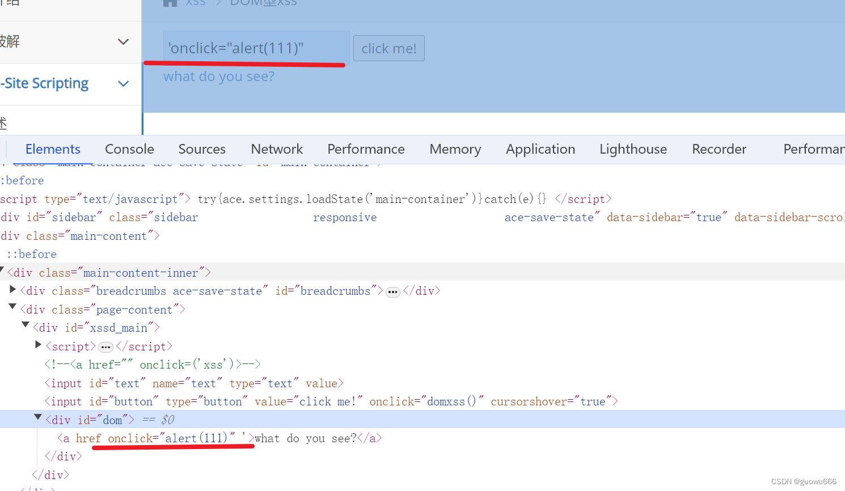Expand the chevron of the top sidebar item
This screenshot has height=491, width=845.
click(123, 42)
